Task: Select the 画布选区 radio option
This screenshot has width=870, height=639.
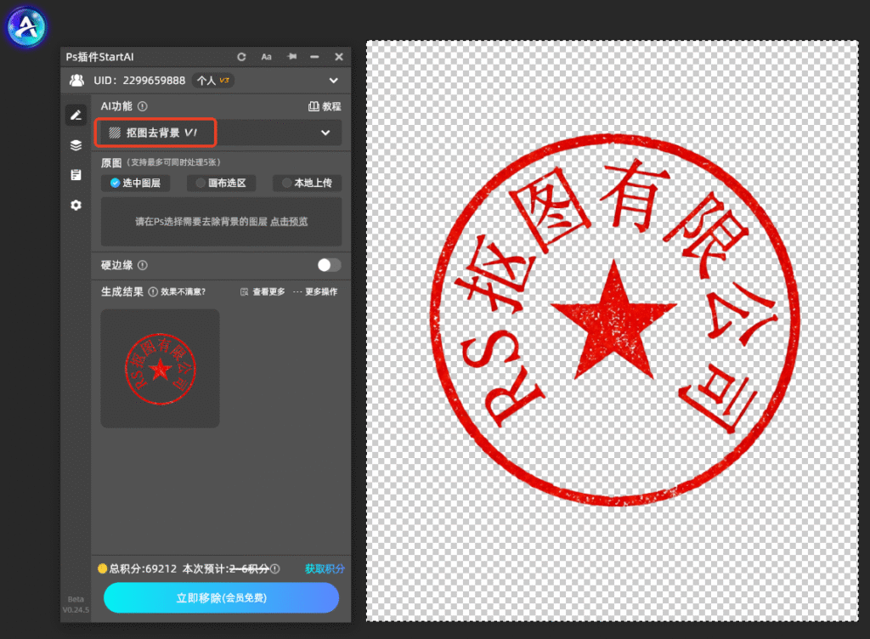Action: click(x=222, y=183)
